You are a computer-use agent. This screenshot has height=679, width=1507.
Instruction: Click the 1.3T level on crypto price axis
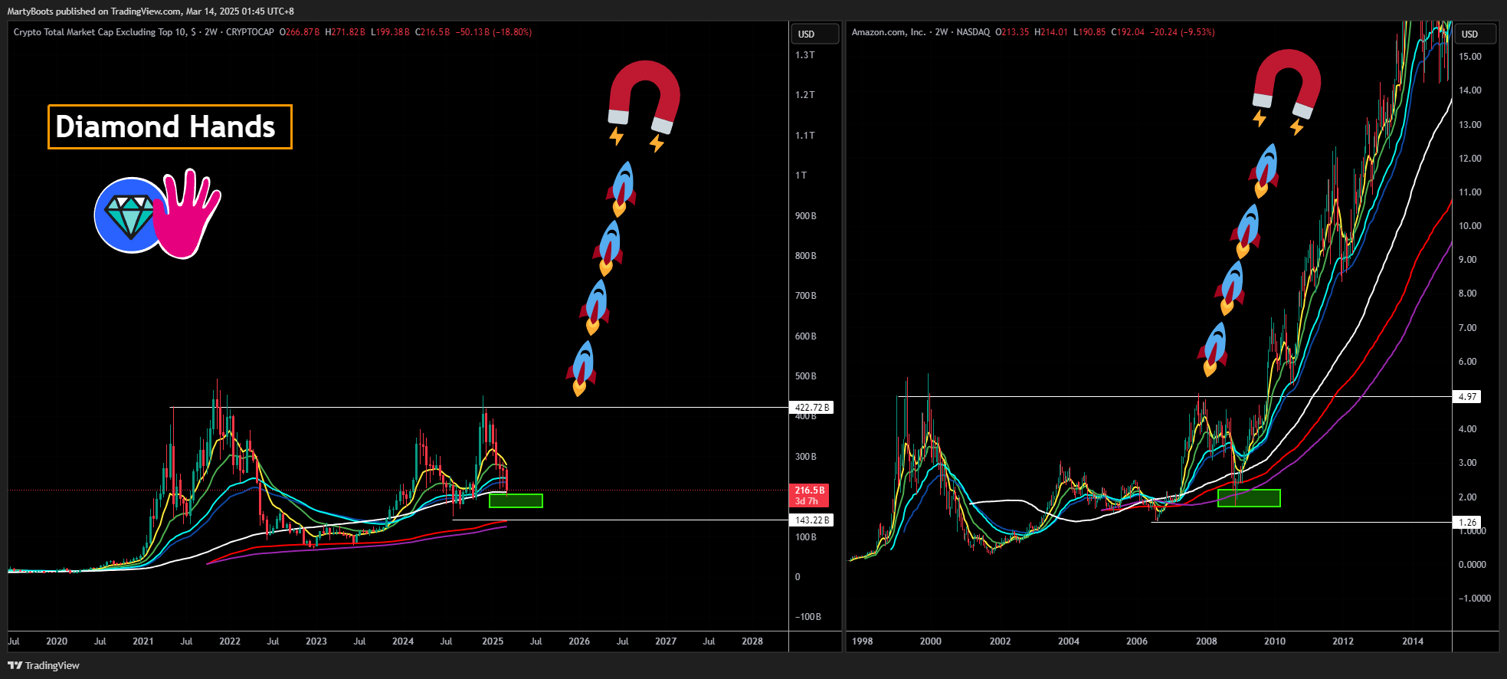pyautogui.click(x=804, y=55)
